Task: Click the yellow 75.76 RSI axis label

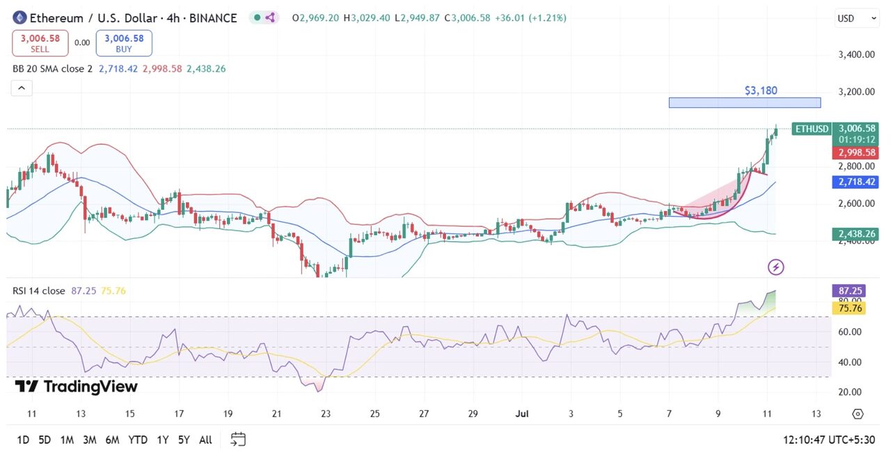Action: click(x=849, y=308)
